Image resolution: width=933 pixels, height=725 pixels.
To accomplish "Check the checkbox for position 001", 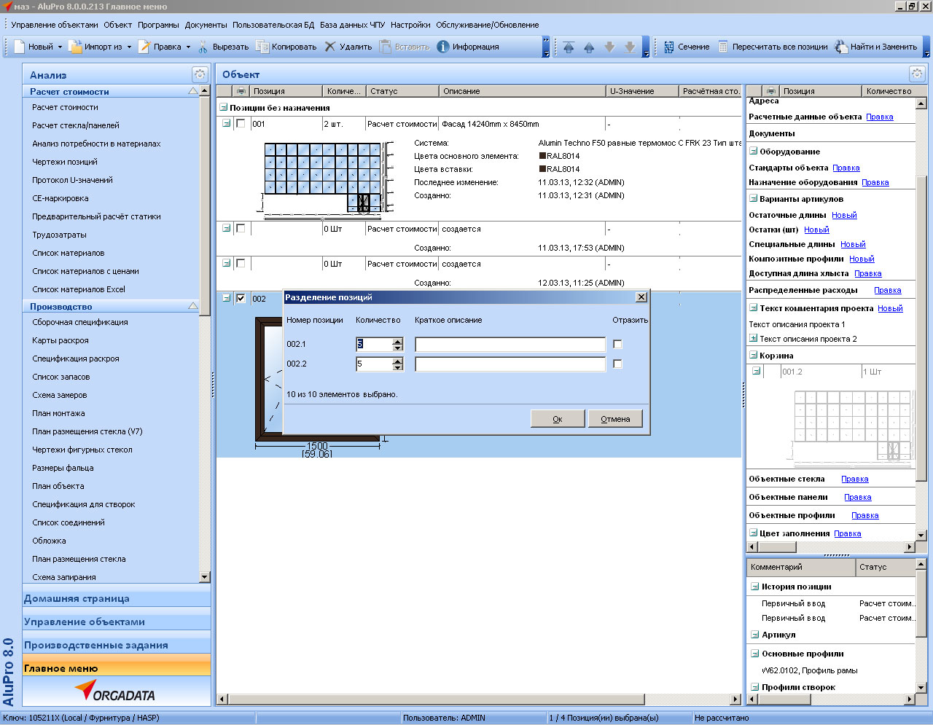I will [241, 124].
